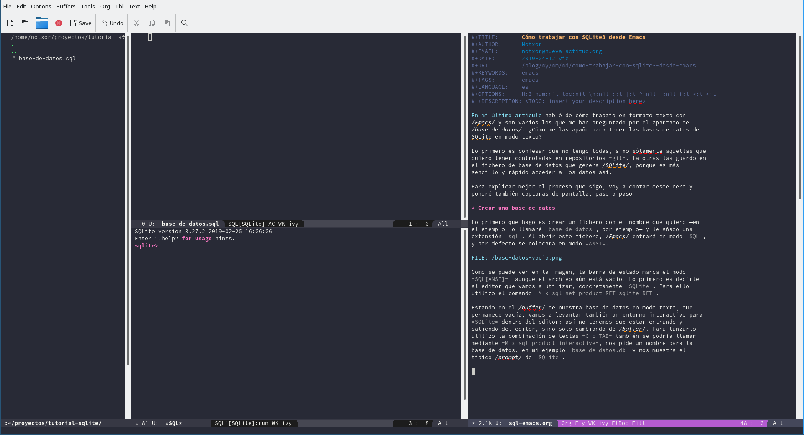This screenshot has height=435, width=804.
Task: Open the Edit menu
Action: coord(21,6)
